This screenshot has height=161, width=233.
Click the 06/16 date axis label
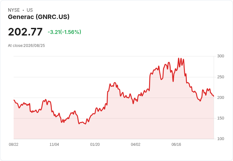pyautogui.click(x=176, y=144)
